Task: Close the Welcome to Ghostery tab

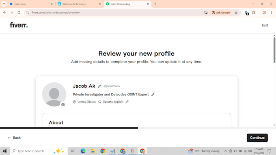Action: [100, 4]
